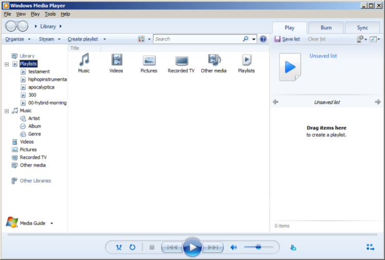This screenshot has width=385, height=260.
Task: Open the list options icon in Play pane
Action: click(374, 39)
